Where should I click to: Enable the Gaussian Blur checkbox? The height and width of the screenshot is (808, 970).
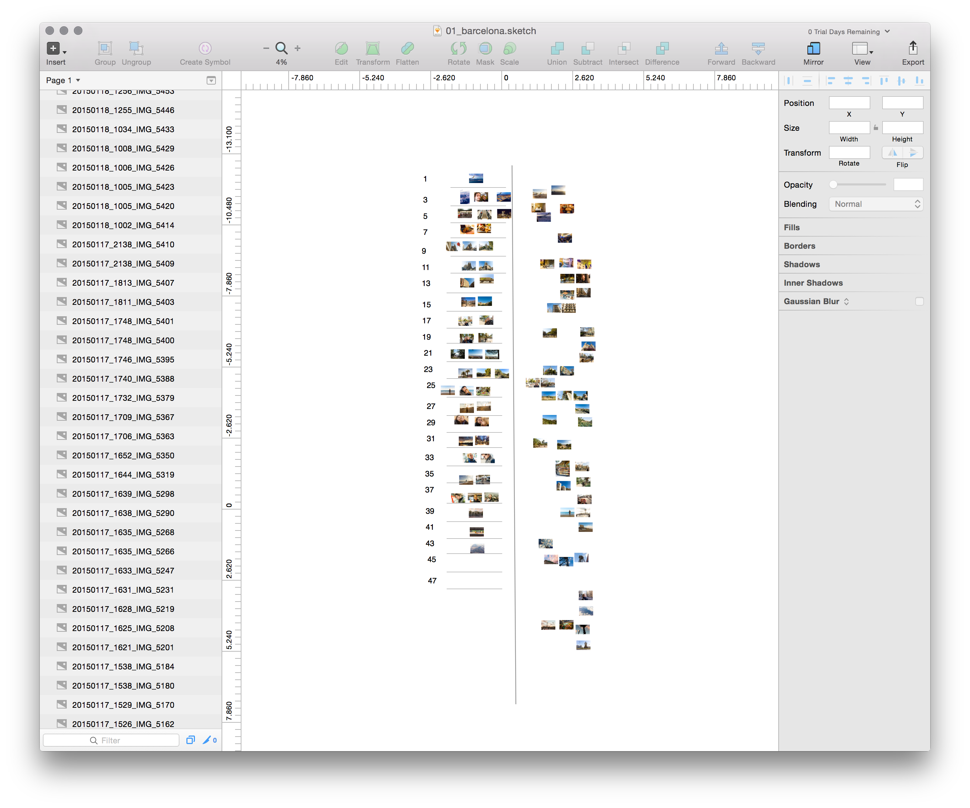point(919,301)
